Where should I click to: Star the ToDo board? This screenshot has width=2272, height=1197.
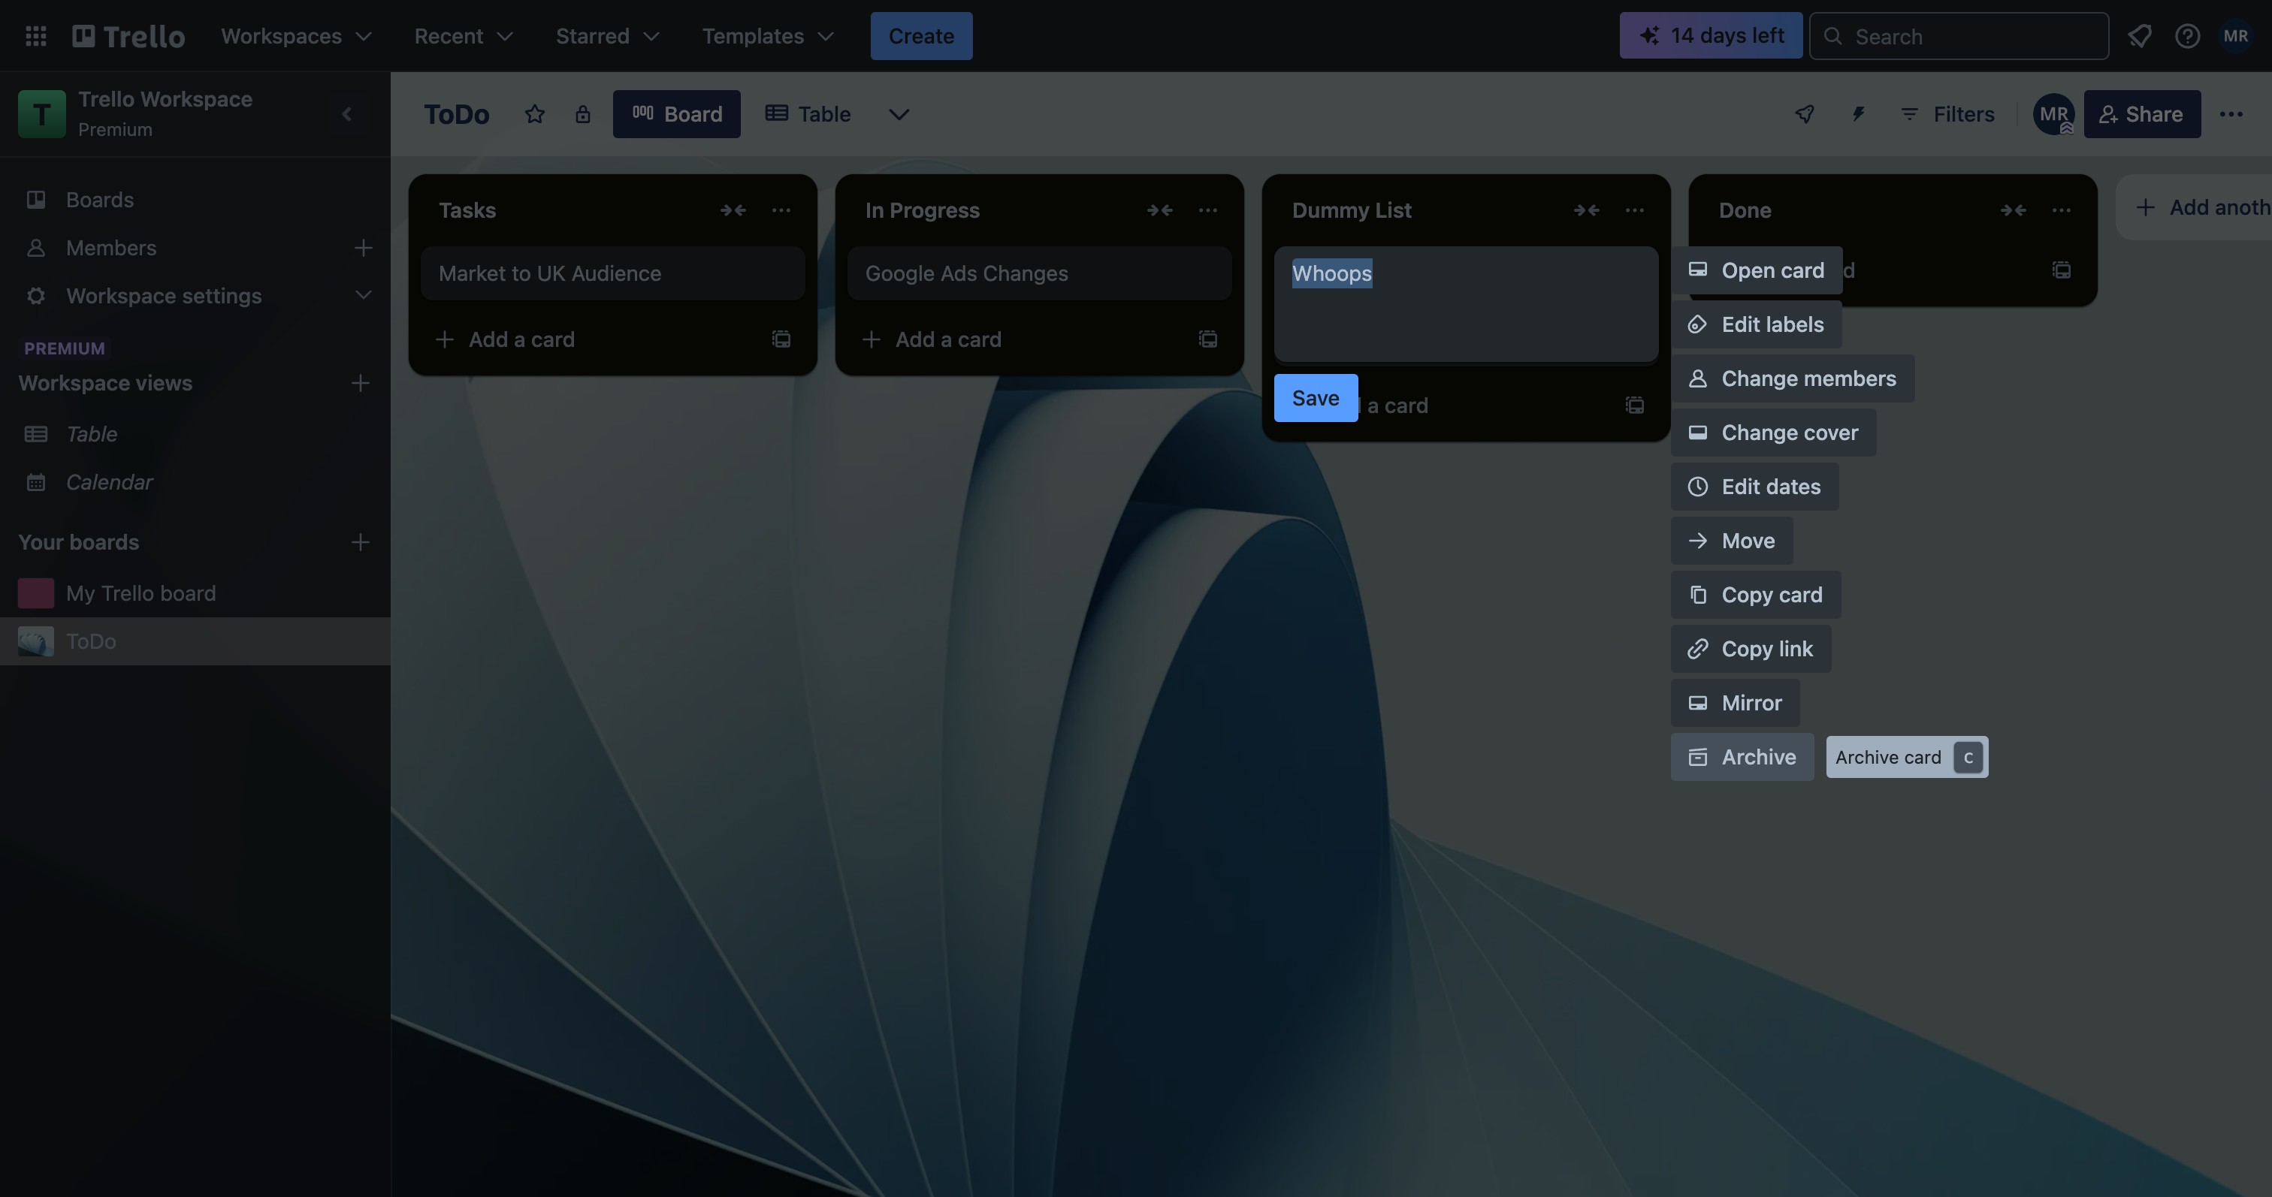point(534,113)
